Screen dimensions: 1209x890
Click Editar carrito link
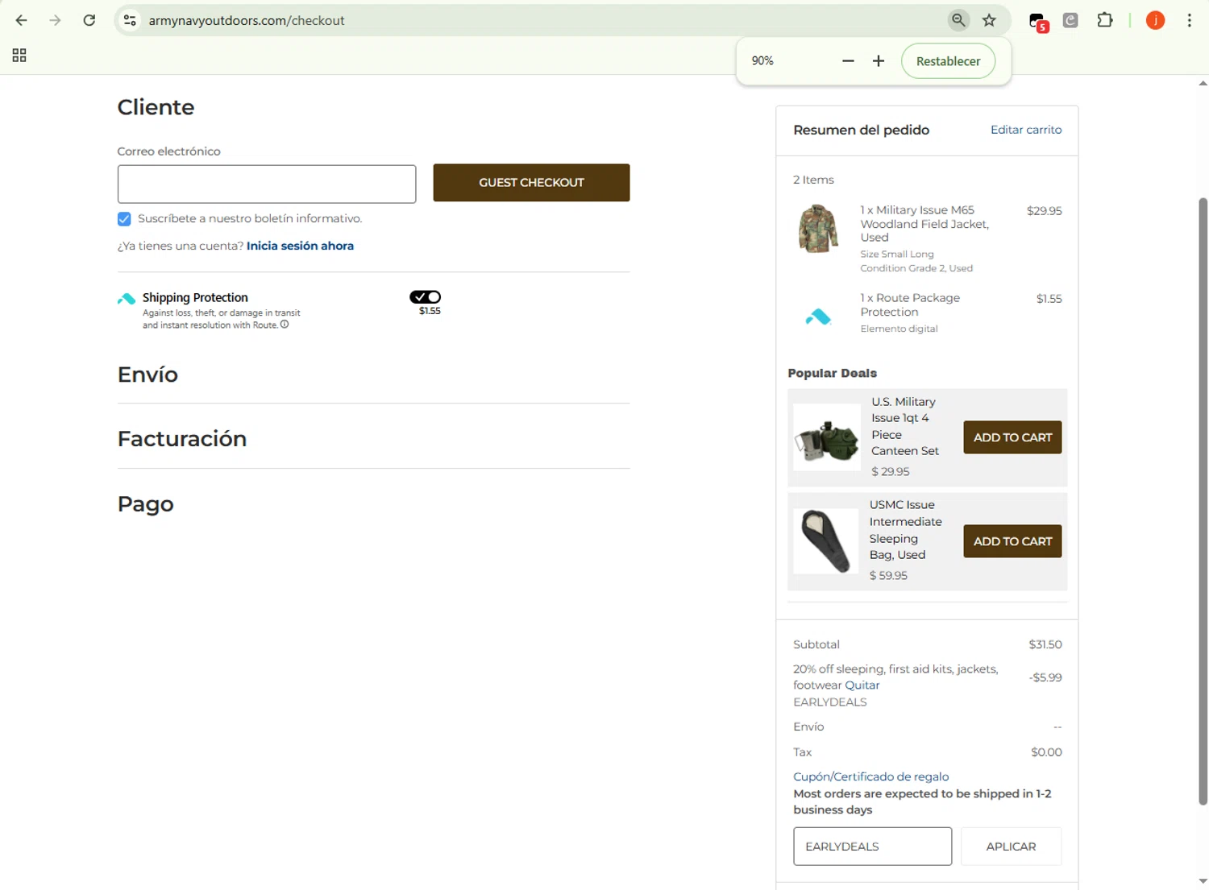pos(1026,130)
